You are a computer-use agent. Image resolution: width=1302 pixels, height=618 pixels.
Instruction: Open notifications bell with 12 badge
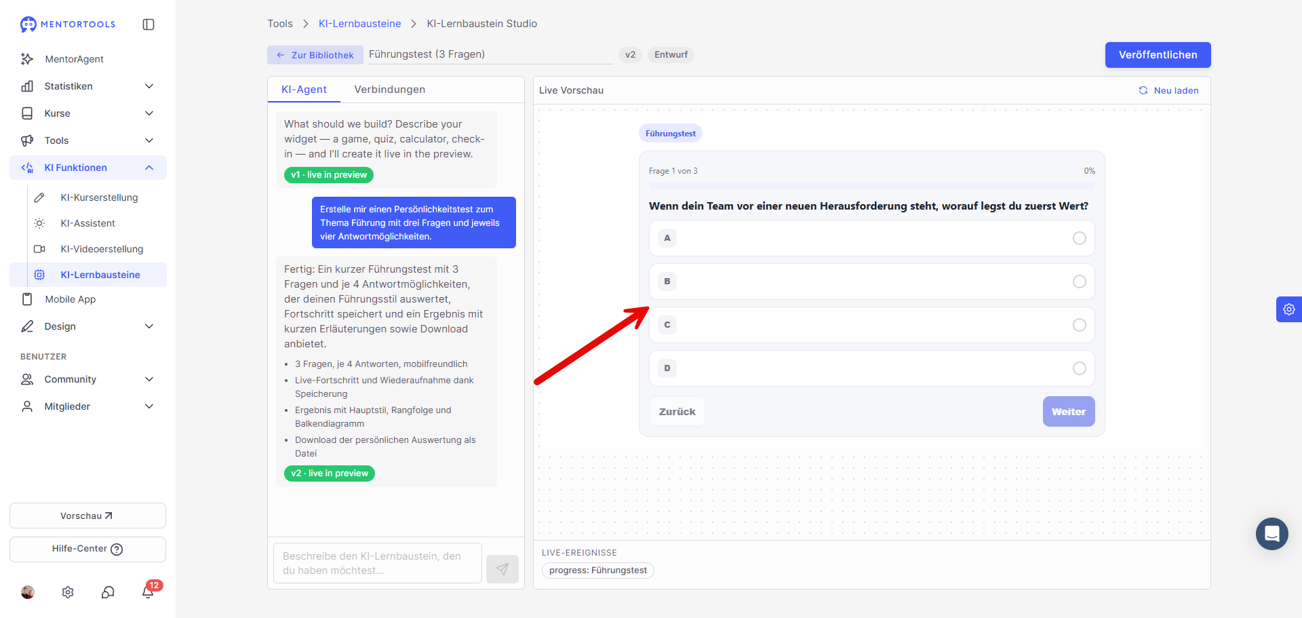pyautogui.click(x=148, y=592)
